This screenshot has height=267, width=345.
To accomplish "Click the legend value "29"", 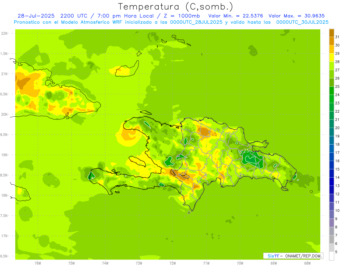I will coord(338,53).
